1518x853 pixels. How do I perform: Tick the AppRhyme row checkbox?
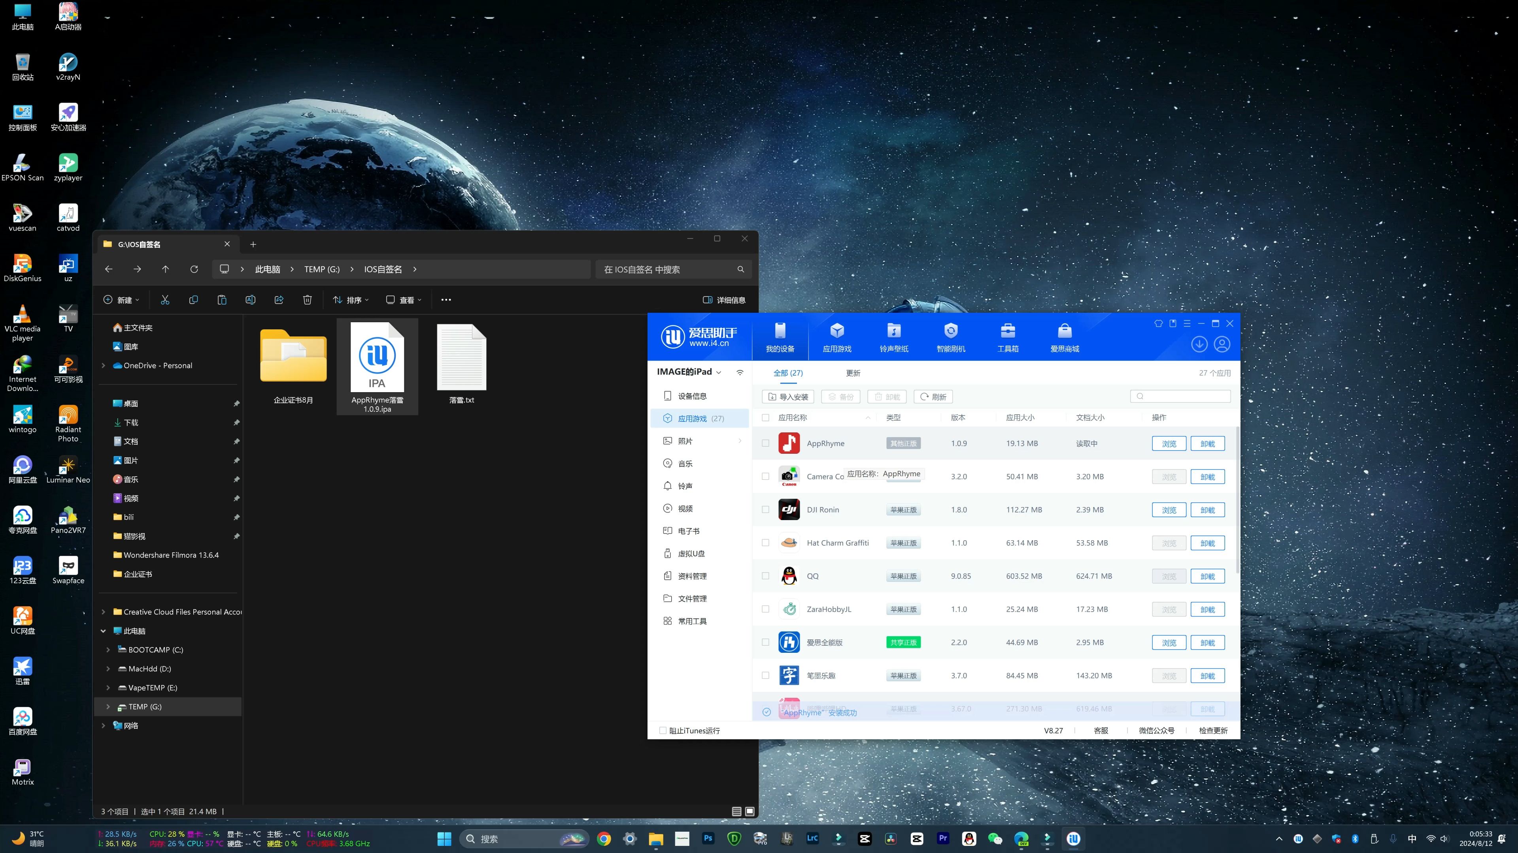765,443
